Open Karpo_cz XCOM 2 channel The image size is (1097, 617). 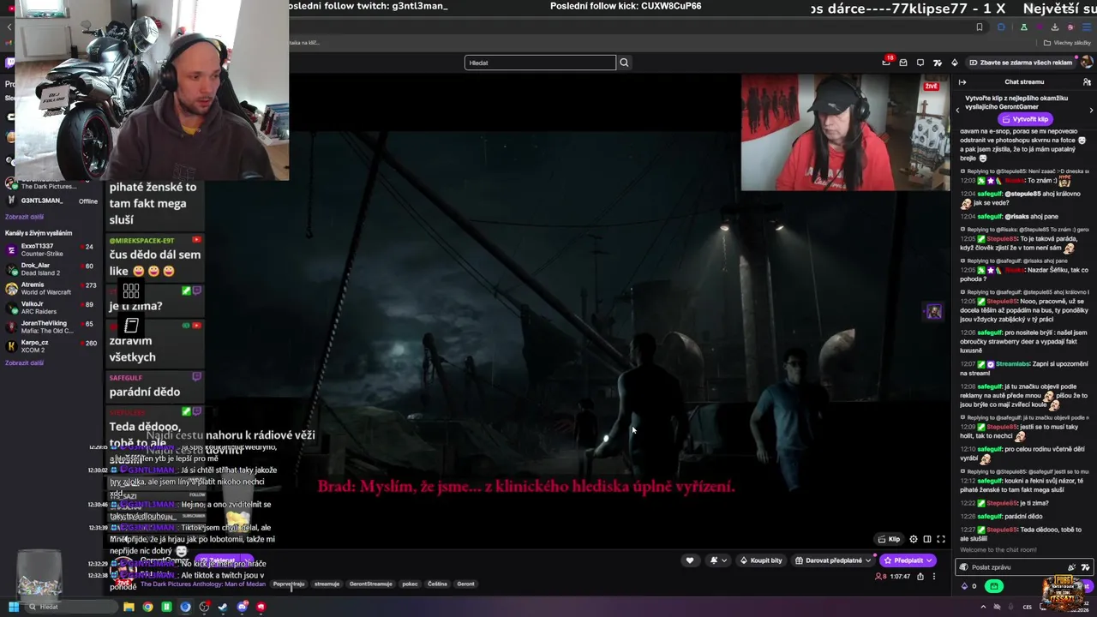(x=51, y=346)
